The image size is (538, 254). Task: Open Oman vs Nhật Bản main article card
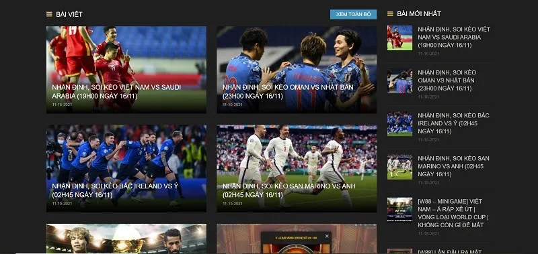click(x=297, y=70)
